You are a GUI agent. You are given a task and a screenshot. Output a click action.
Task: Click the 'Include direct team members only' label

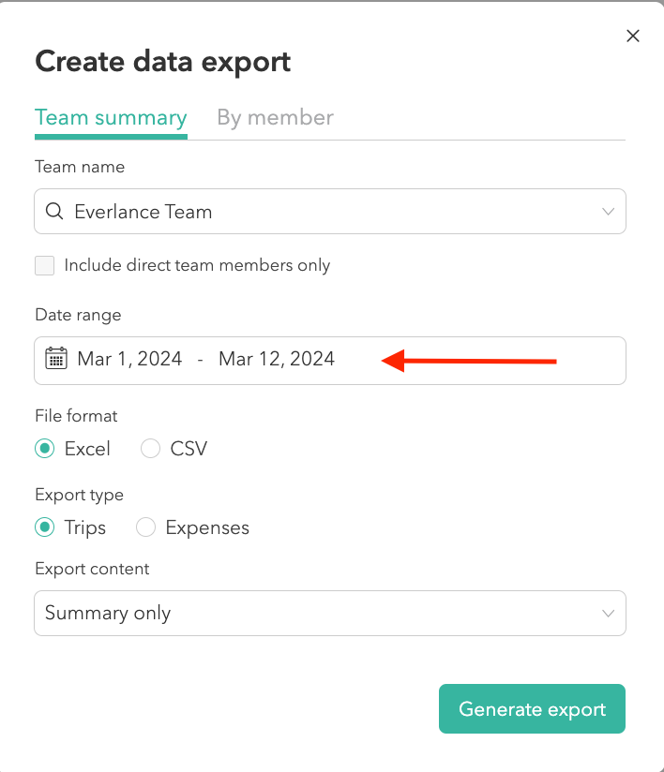197,265
